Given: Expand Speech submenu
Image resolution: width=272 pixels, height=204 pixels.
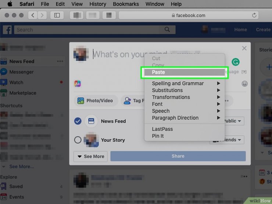Looking at the screenshot, I should point(185,111).
